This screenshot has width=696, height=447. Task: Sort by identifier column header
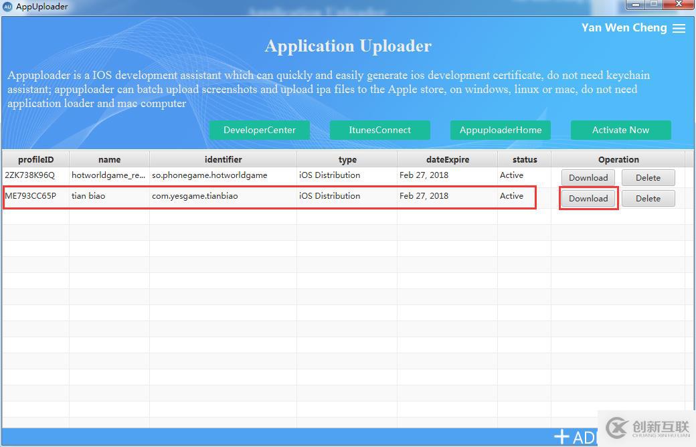[223, 159]
